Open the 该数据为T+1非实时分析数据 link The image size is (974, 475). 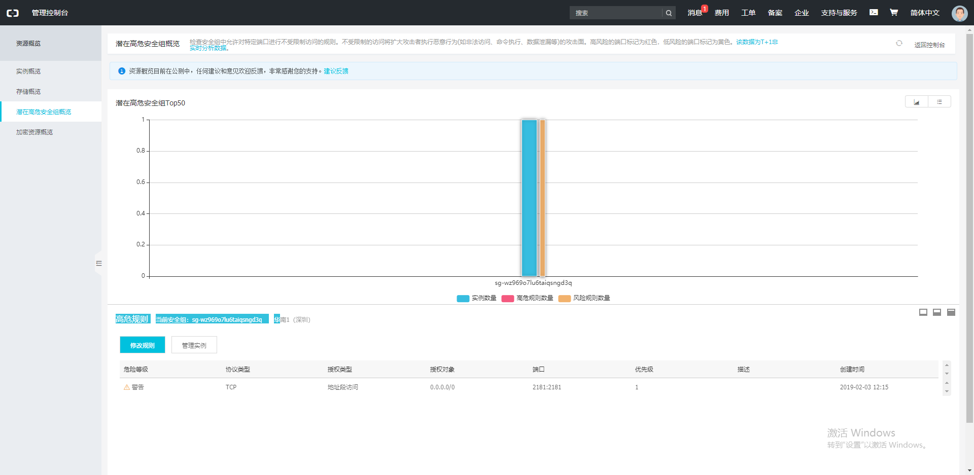(757, 42)
